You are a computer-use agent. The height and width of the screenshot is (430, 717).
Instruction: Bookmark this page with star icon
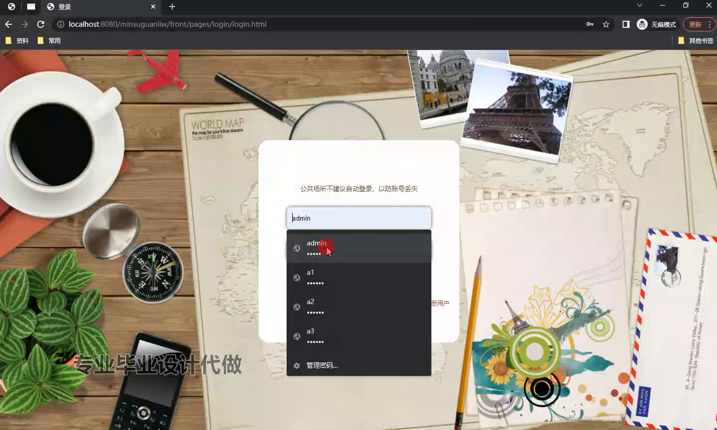click(606, 24)
